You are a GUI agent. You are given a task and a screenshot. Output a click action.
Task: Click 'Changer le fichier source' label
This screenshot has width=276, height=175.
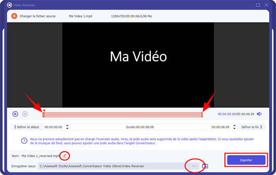coord(38,16)
